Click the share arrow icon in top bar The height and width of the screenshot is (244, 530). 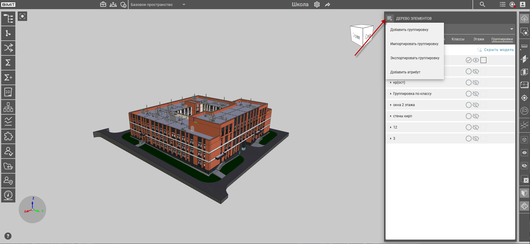pos(327,4)
